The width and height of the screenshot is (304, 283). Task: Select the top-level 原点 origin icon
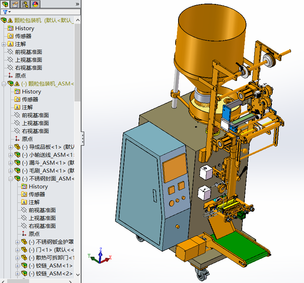[x=10, y=76]
